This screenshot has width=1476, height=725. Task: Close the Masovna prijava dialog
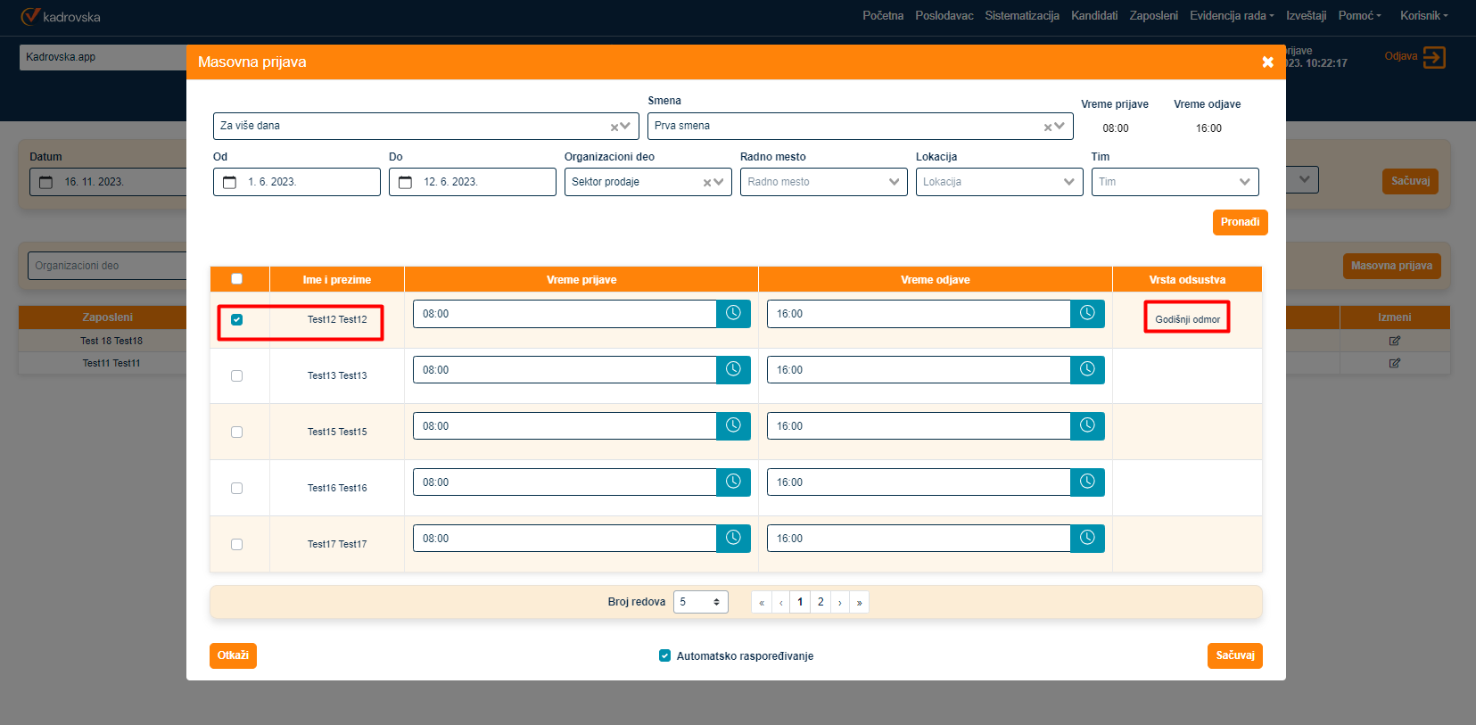click(x=1267, y=62)
